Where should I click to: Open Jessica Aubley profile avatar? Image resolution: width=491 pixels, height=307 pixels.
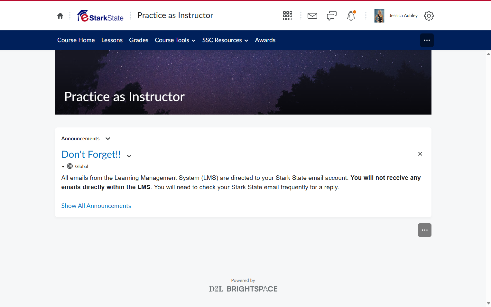point(379,16)
